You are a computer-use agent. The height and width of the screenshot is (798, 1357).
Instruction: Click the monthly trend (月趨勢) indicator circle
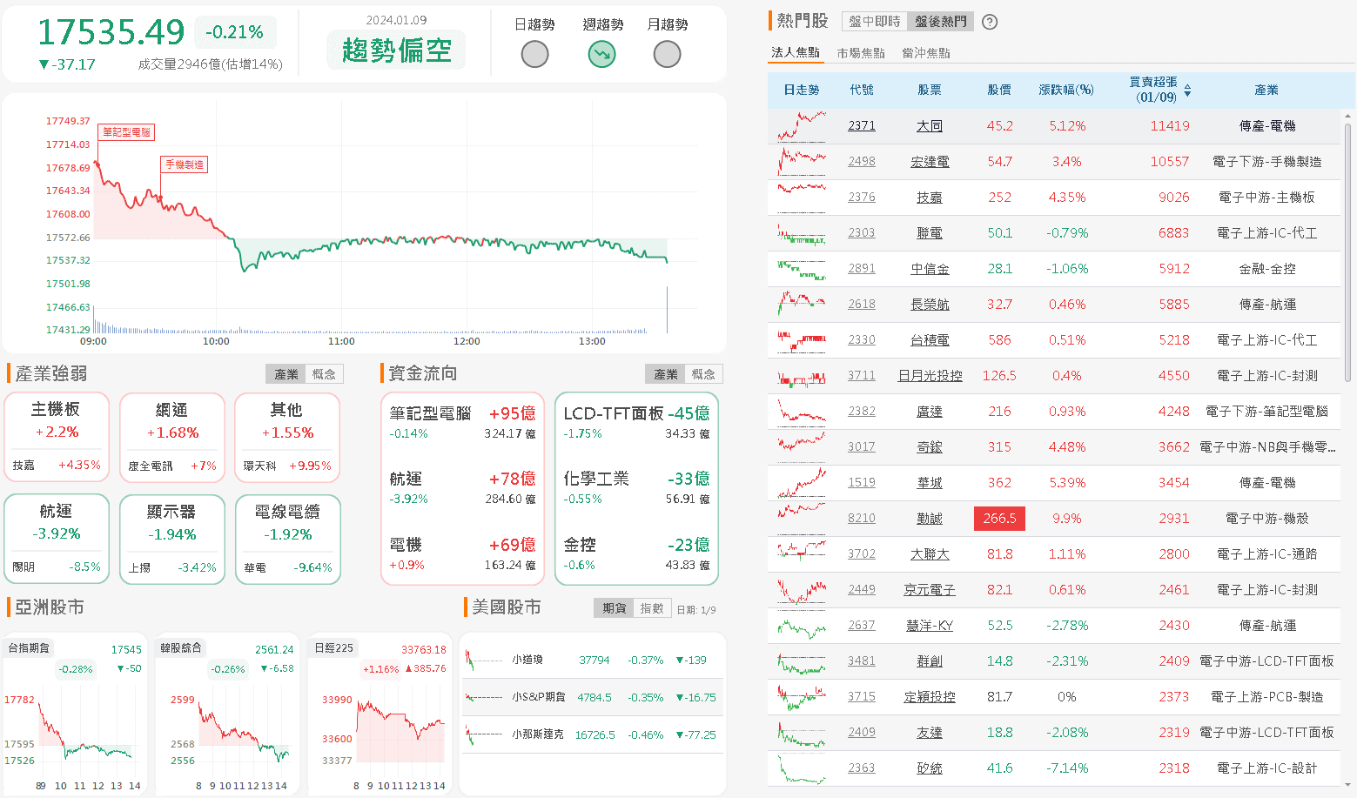coord(667,54)
